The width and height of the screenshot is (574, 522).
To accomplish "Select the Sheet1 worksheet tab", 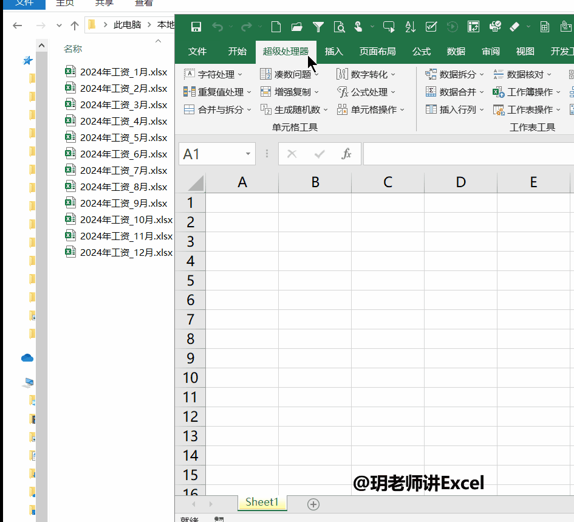I will 262,502.
